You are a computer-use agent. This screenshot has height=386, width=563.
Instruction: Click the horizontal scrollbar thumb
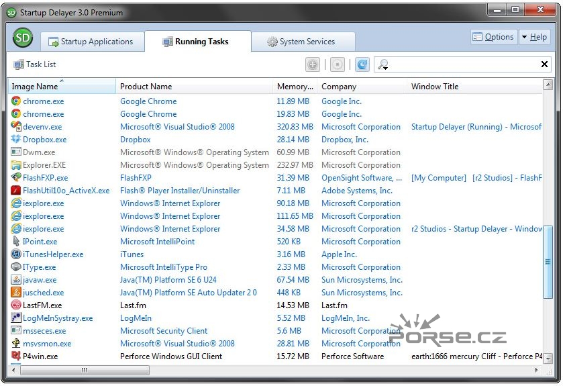click(85, 370)
